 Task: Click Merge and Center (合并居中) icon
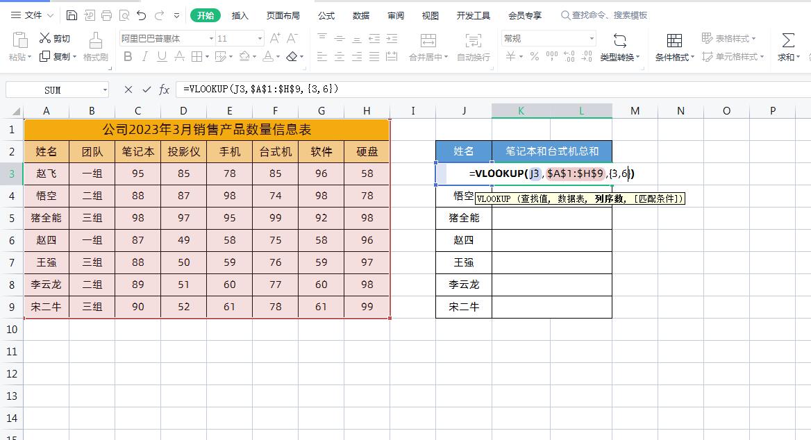428,40
